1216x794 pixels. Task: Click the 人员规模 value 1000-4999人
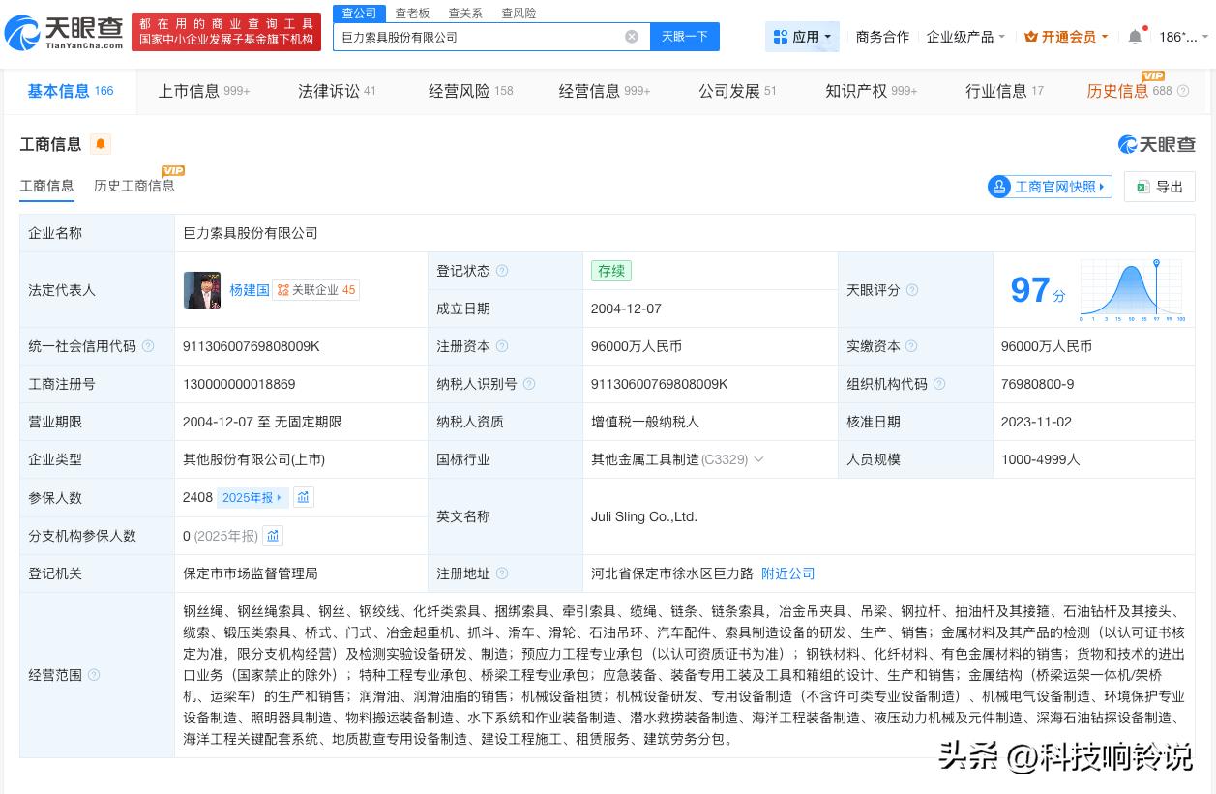pyautogui.click(x=1041, y=459)
